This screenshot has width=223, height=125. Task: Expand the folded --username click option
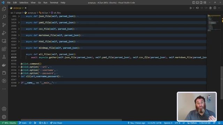coord(19,70)
